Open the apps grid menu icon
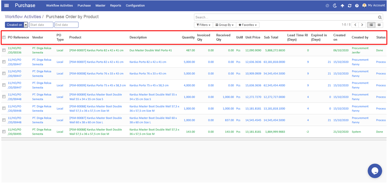This screenshot has height=183, width=388. pyautogui.click(x=7, y=5)
